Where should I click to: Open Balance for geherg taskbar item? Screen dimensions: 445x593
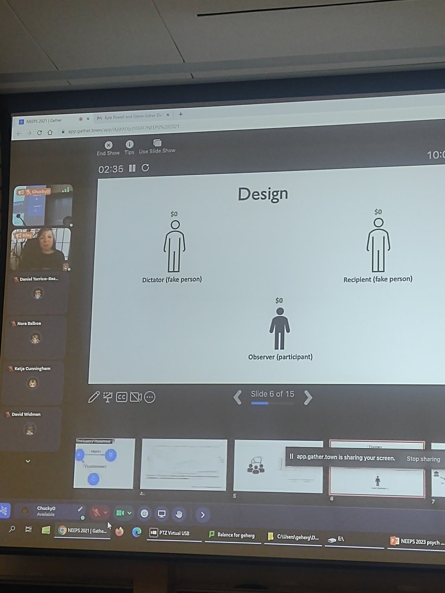(x=234, y=535)
